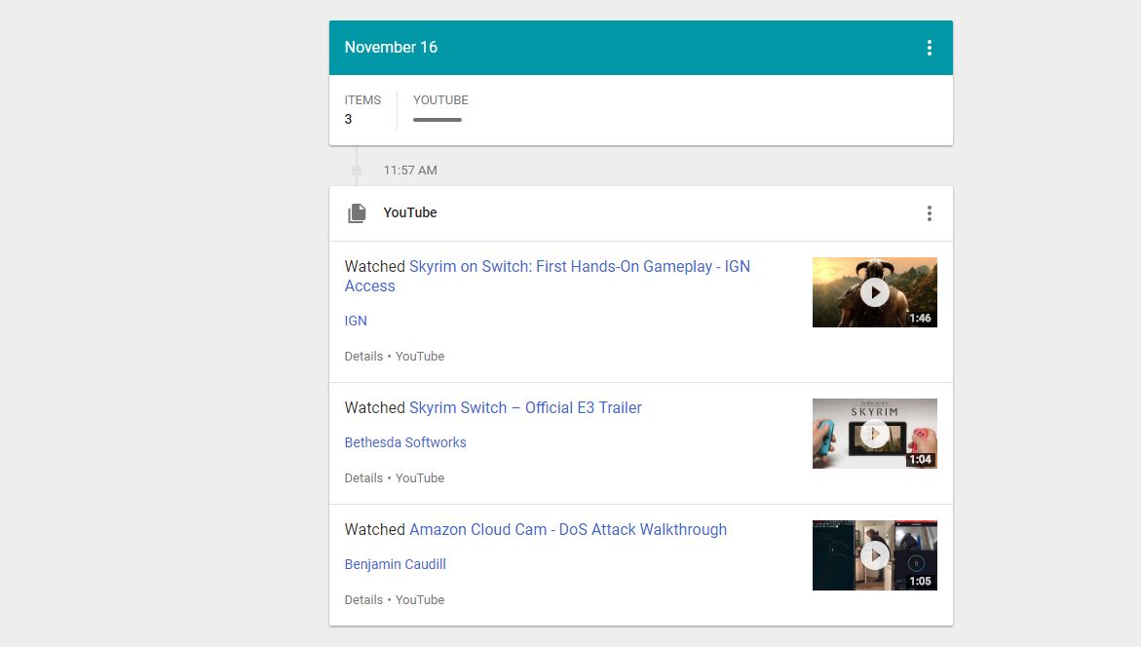This screenshot has width=1141, height=647.
Task: Open the Skyrim Switch Official E3 Trailer link
Action: [525, 407]
